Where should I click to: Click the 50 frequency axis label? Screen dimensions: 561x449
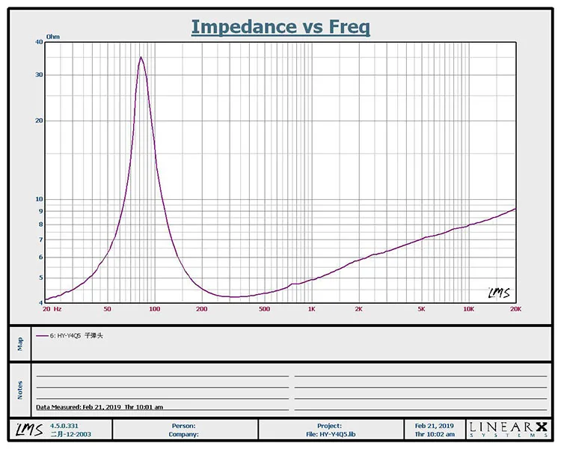click(107, 309)
